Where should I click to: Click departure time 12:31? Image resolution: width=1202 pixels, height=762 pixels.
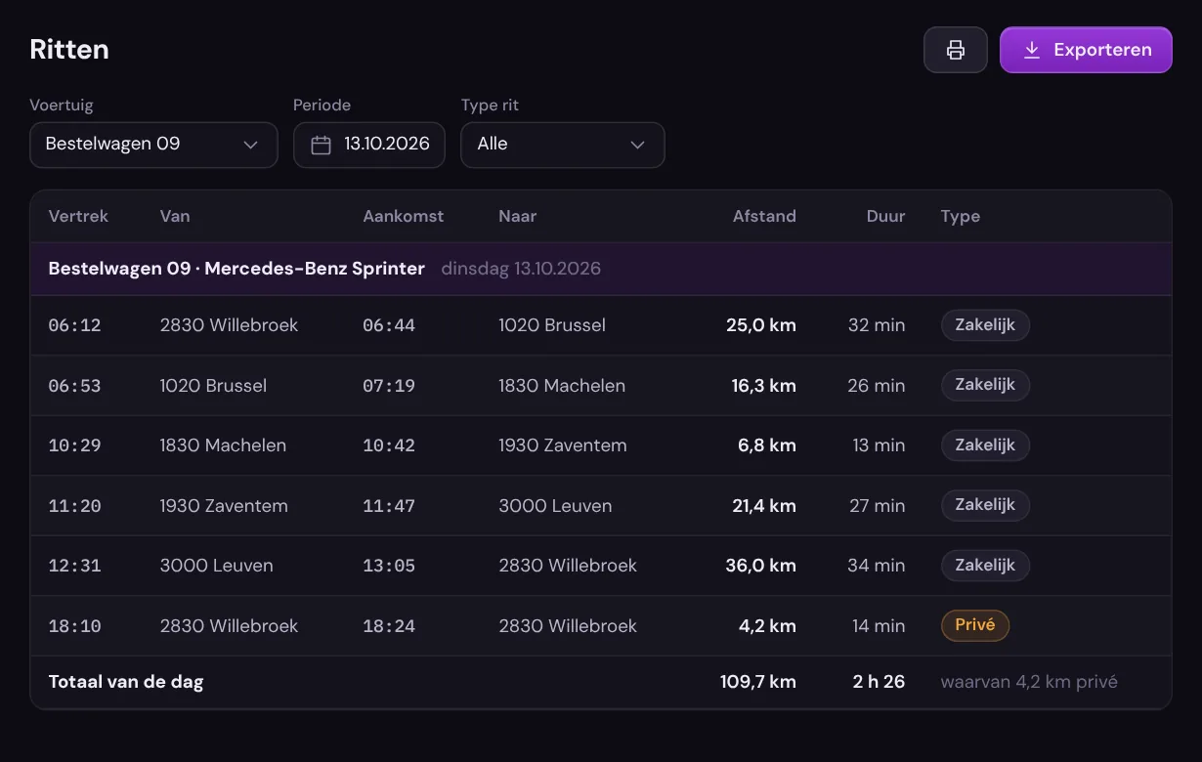click(x=75, y=566)
